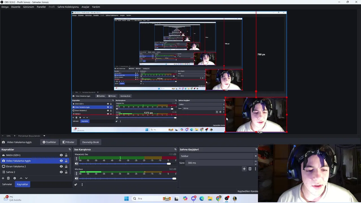The width and height of the screenshot is (361, 203).
Task: Mute the Masaüstü Ses speaker icon
Action: click(76, 164)
